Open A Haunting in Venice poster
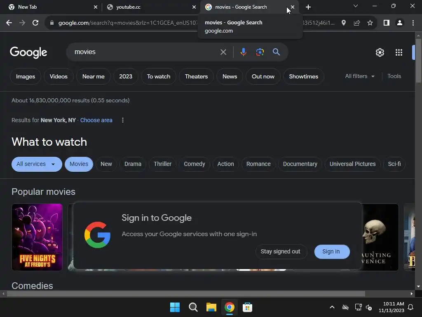 (380, 237)
